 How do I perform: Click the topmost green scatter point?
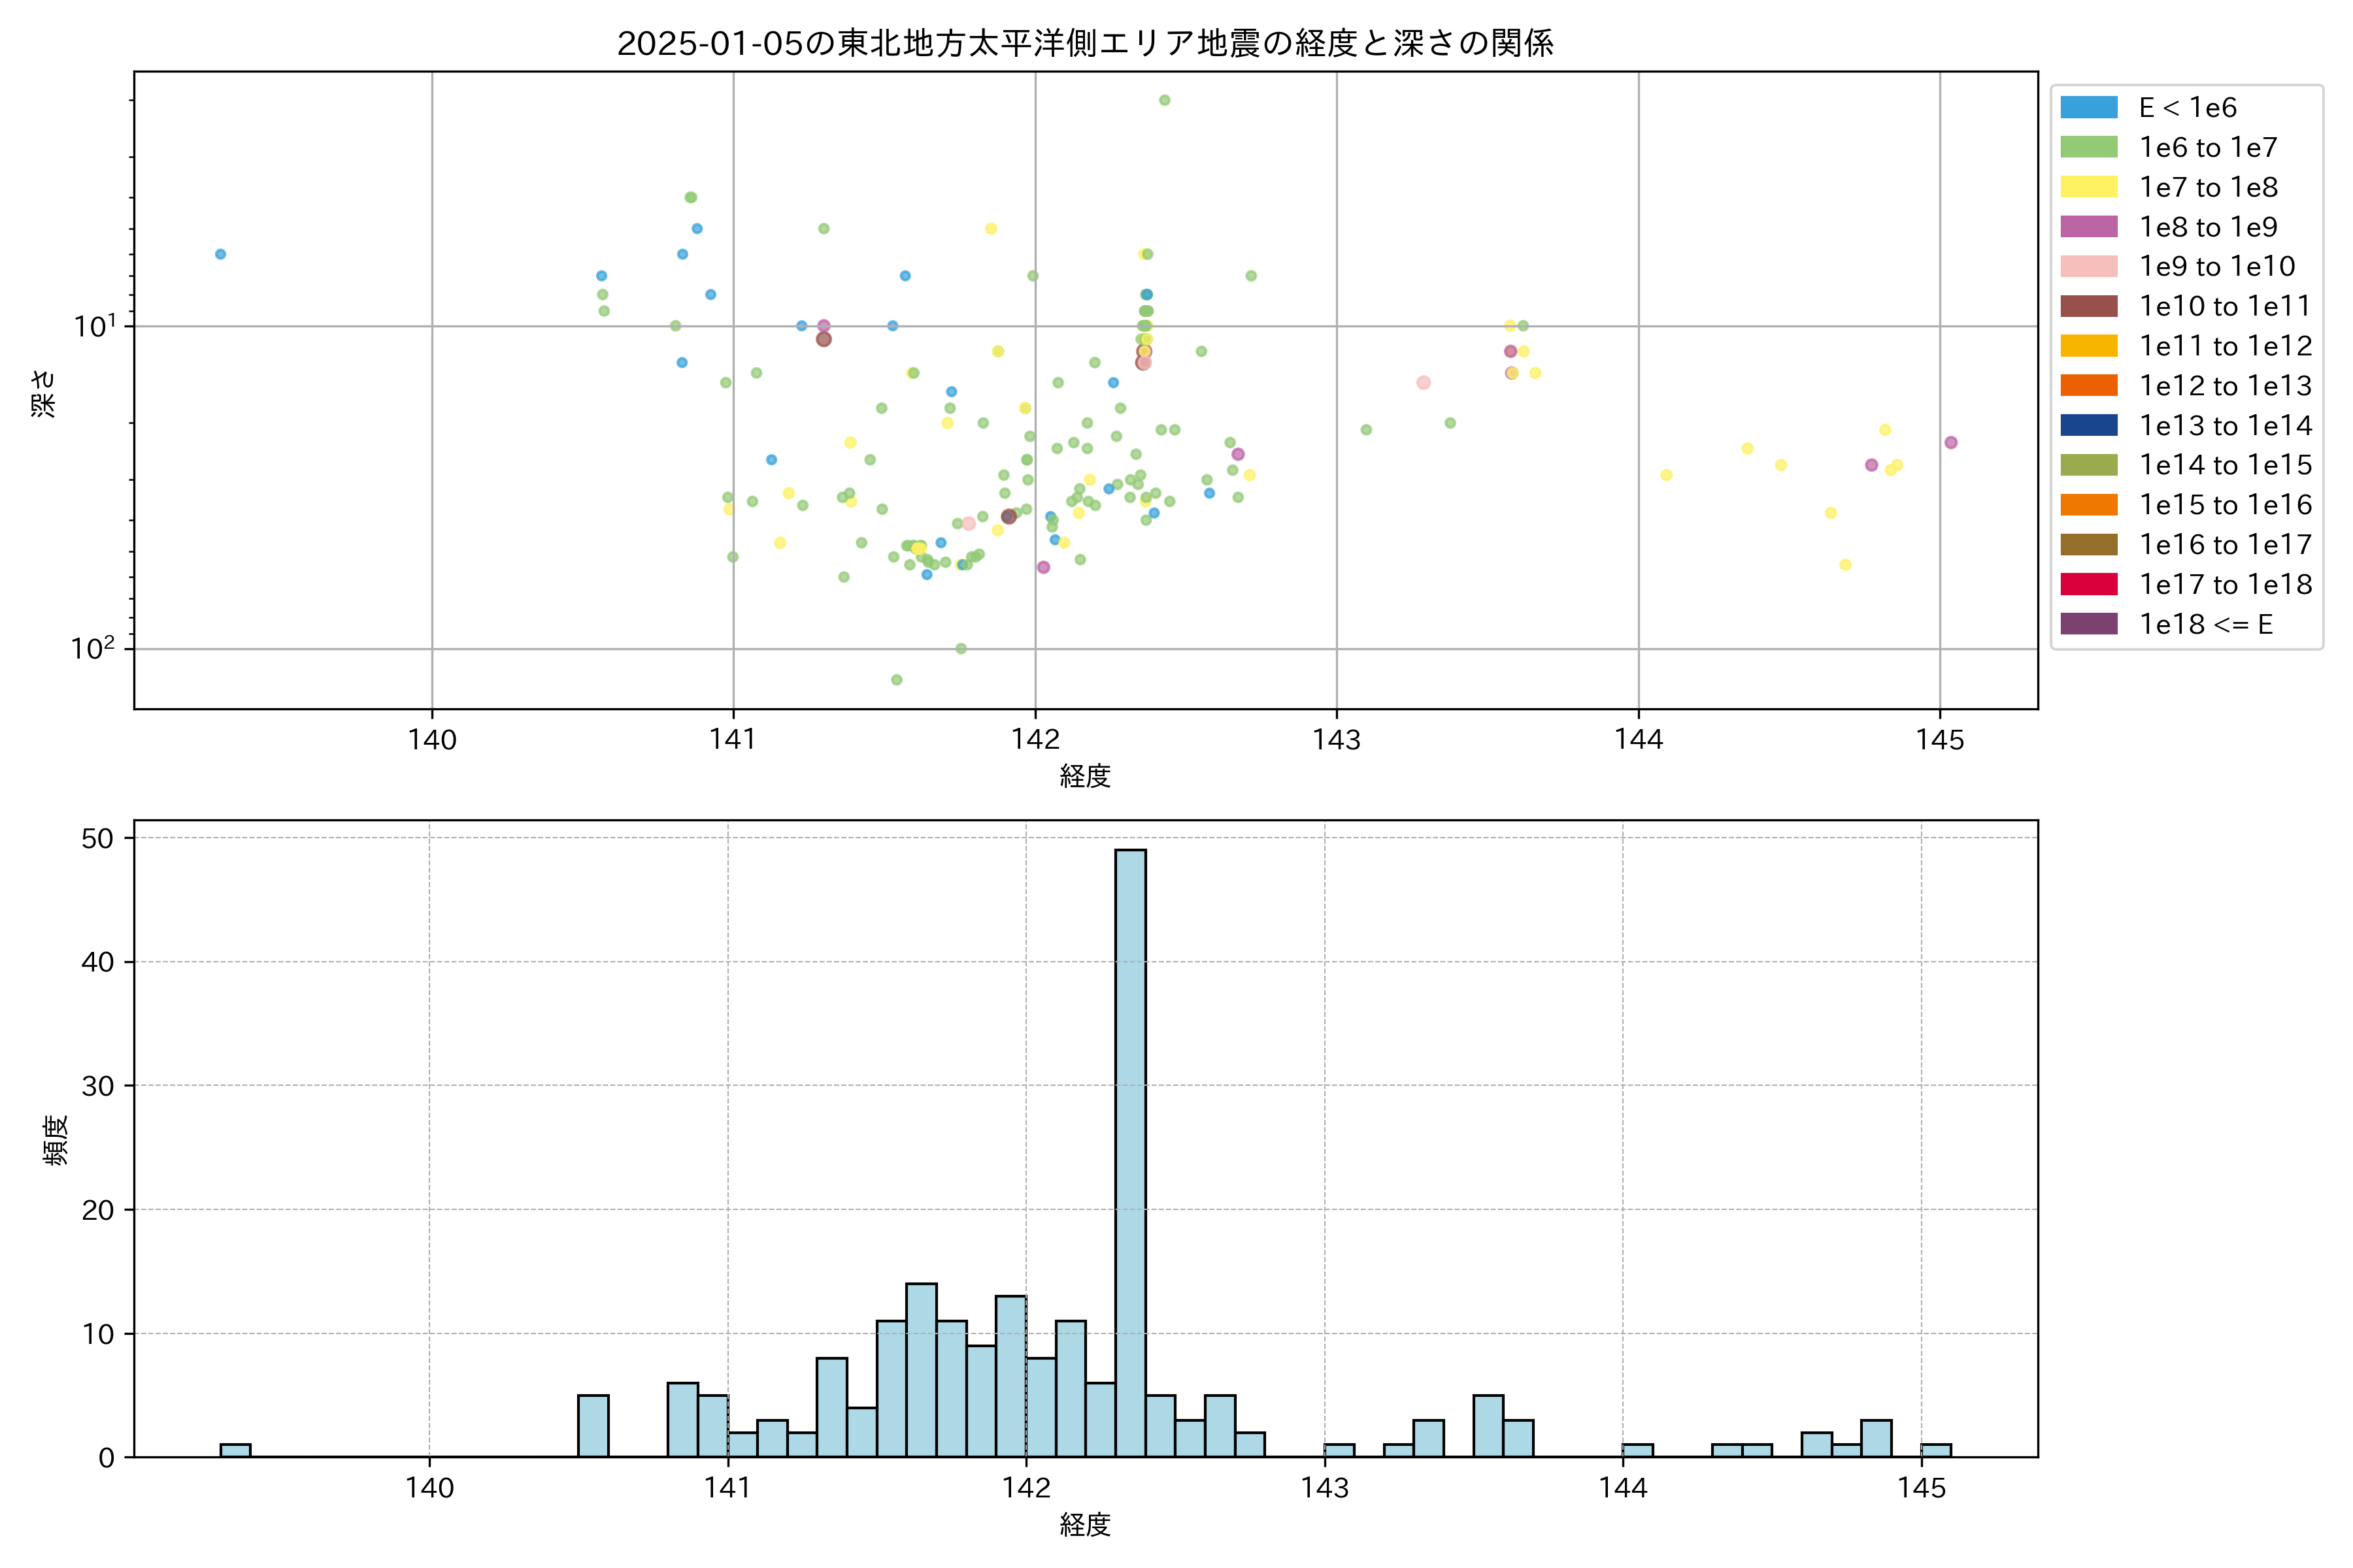tap(1165, 100)
